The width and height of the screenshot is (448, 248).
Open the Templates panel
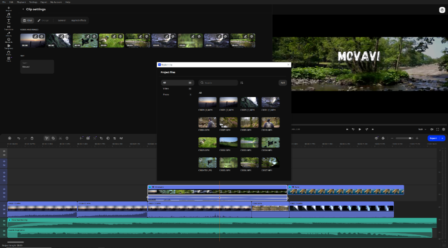pyautogui.click(x=9, y=47)
